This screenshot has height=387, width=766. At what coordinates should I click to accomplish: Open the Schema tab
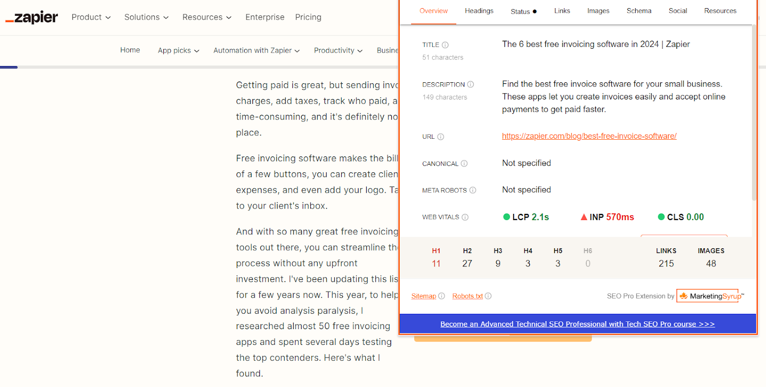click(x=639, y=11)
